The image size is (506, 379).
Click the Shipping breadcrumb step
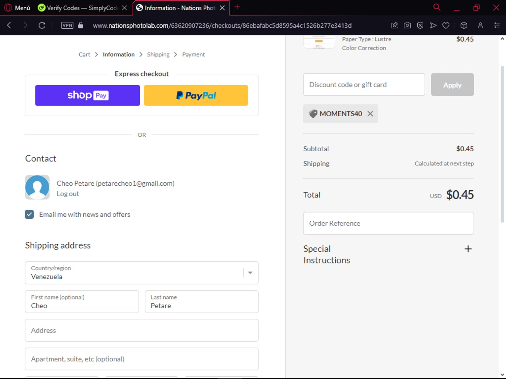point(158,55)
